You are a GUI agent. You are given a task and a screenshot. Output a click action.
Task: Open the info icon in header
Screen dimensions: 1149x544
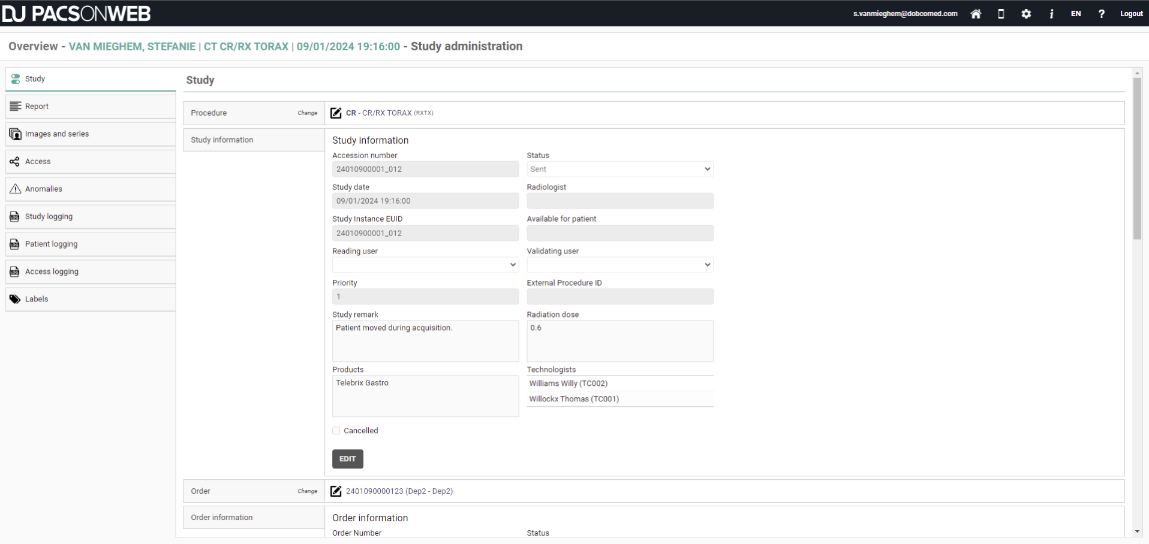tap(1051, 14)
